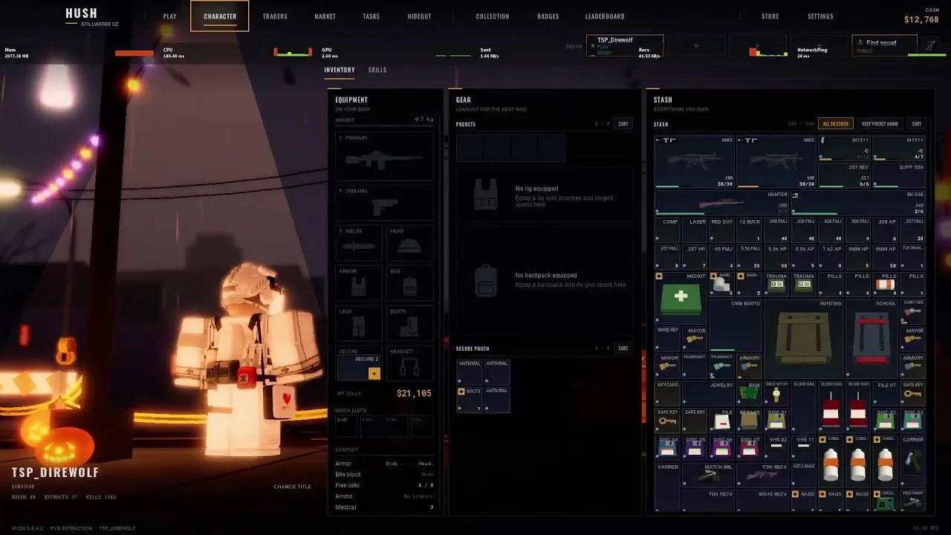Select the Bolts item in secure pouch
951x535 pixels.
(470, 400)
